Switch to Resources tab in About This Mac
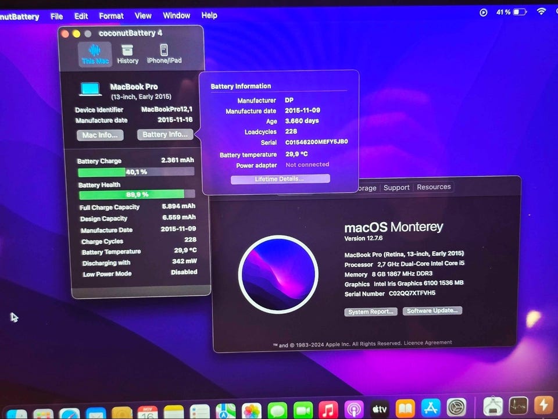Screen dimensions: 558x419 tap(434, 187)
